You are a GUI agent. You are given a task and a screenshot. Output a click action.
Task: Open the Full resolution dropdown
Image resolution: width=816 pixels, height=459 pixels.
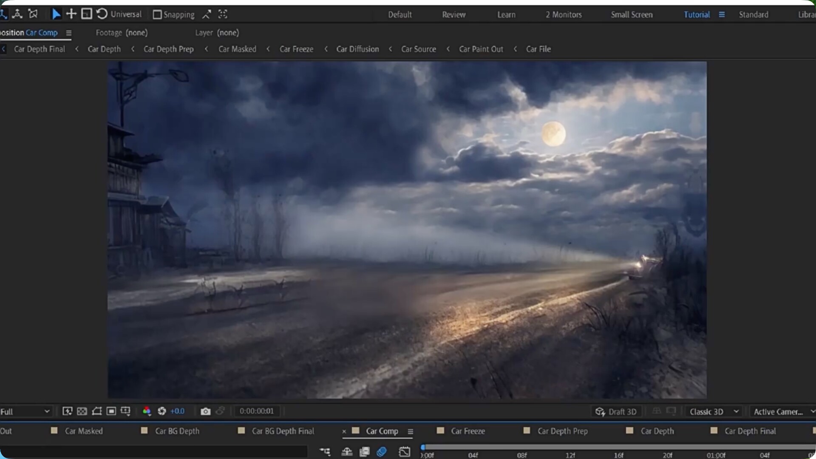pos(25,411)
